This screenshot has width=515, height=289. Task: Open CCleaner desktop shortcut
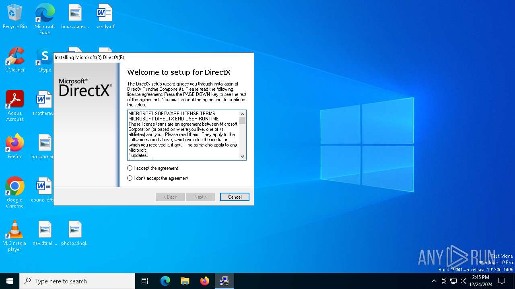[15, 60]
